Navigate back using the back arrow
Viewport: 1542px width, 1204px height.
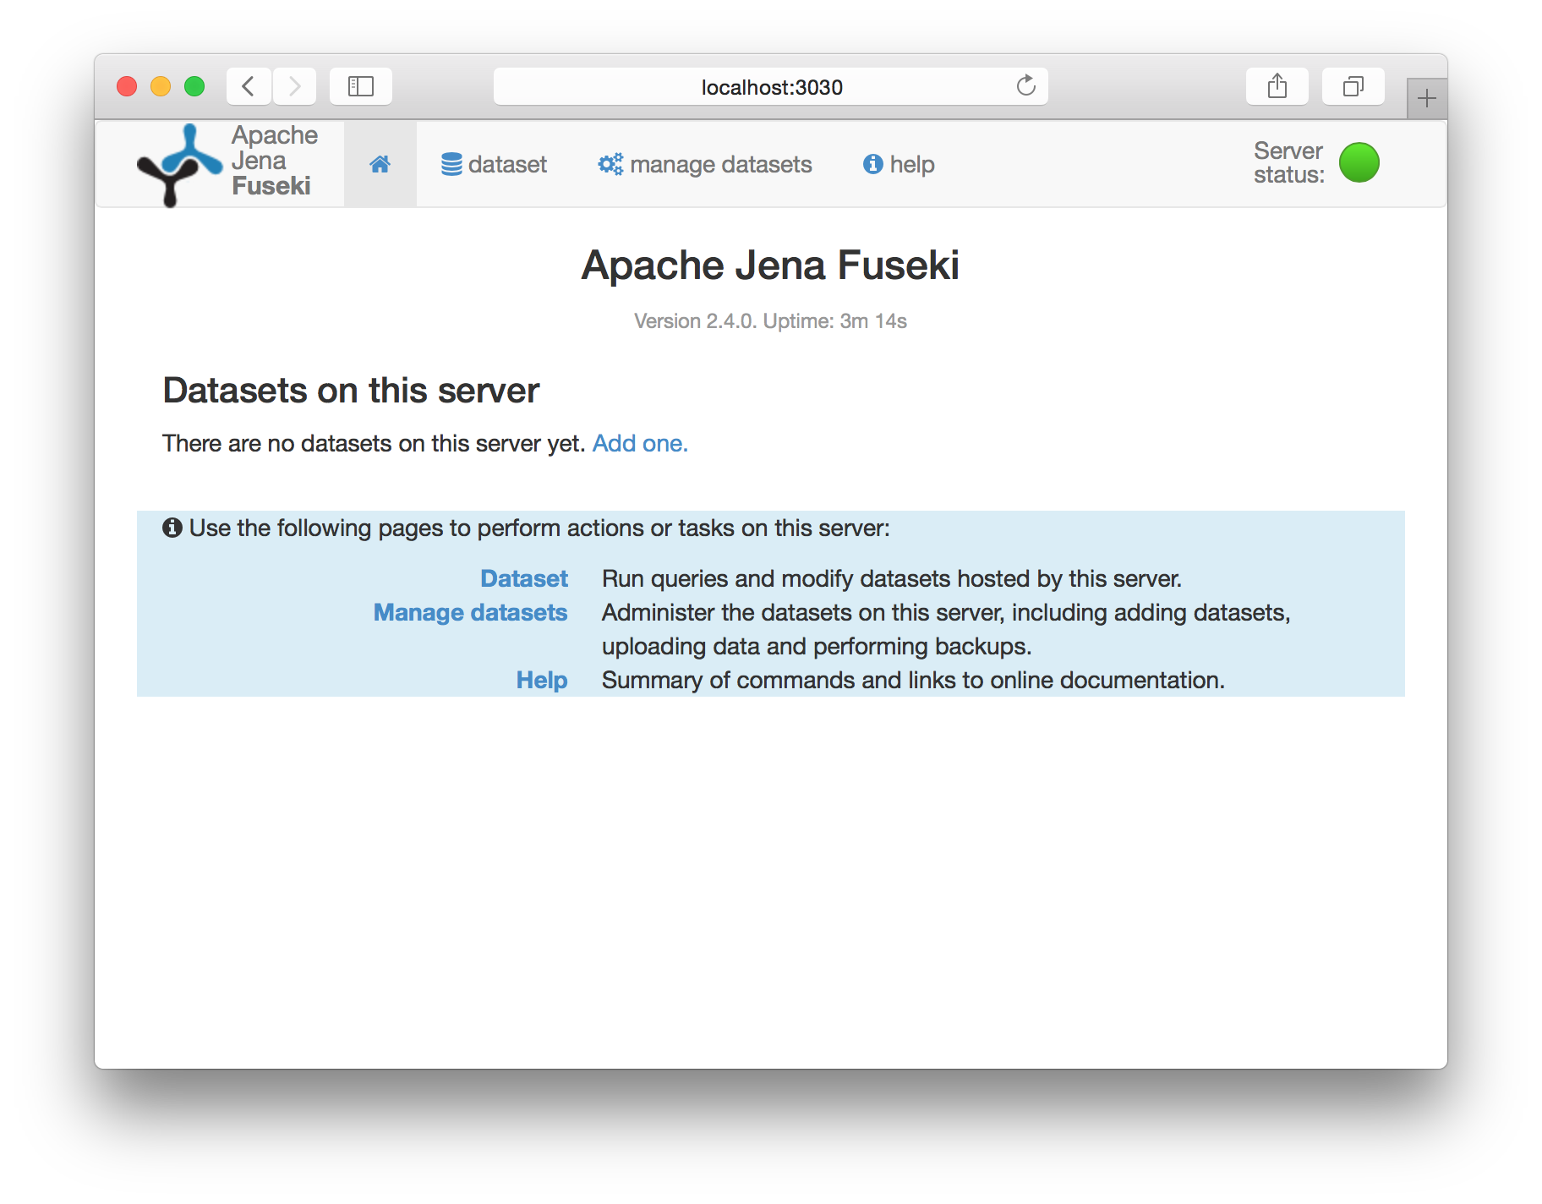click(248, 85)
